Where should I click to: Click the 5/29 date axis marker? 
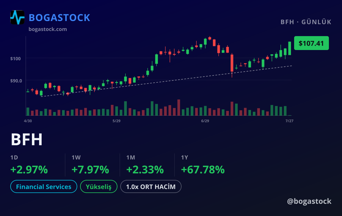[x=117, y=121]
